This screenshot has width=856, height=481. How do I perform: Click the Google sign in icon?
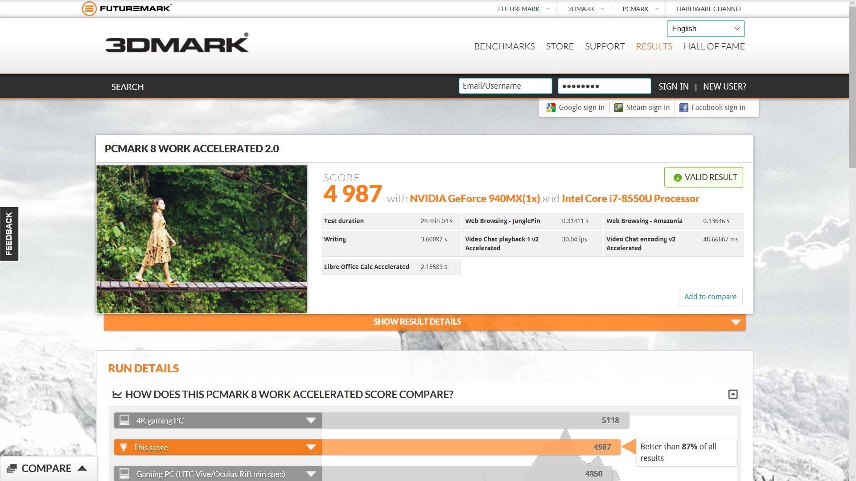click(x=551, y=108)
